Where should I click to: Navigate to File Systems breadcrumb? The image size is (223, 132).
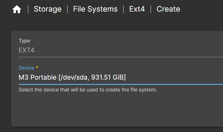[95, 9]
